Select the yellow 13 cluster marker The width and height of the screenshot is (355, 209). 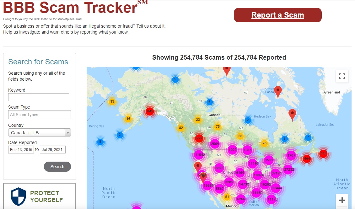[x=112, y=101]
